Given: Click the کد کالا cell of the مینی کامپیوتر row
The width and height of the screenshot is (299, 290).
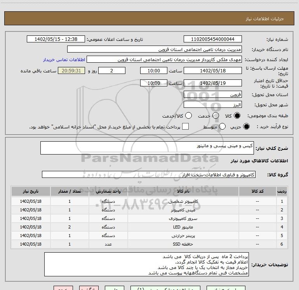Looking at the screenshot, I should [x=257, y=210].
